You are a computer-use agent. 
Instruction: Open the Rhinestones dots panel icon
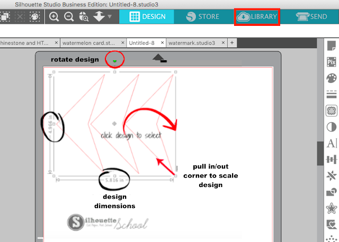332,239
